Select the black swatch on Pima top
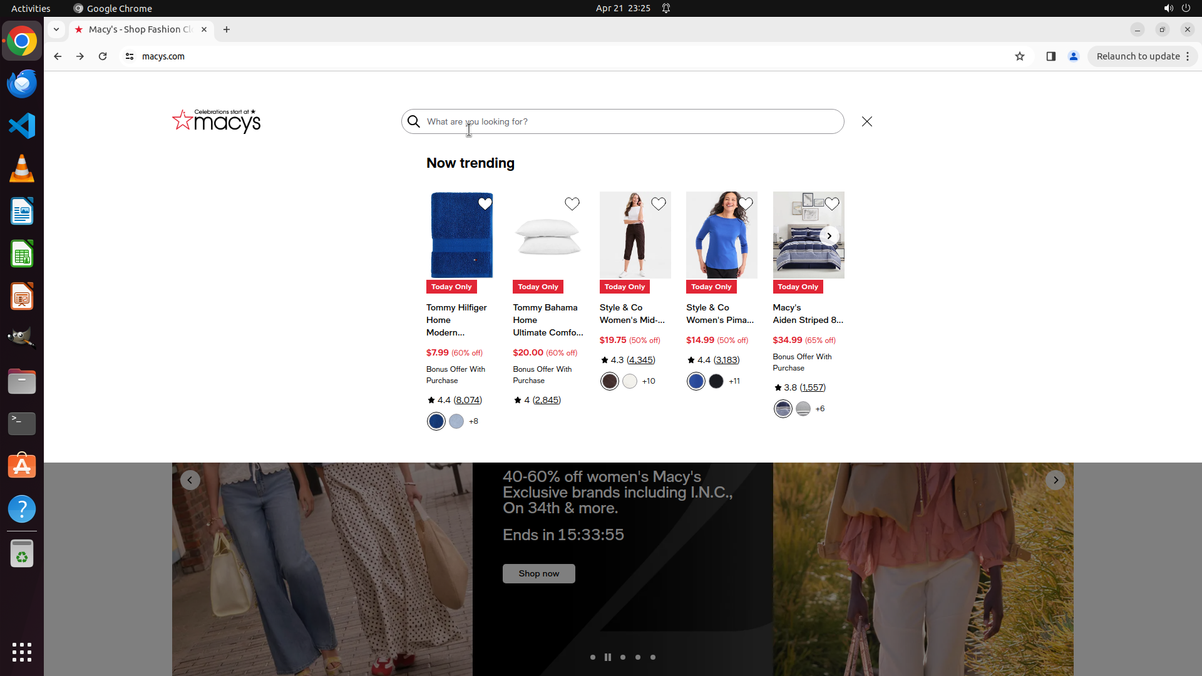Viewport: 1202px width, 676px height. (x=716, y=381)
